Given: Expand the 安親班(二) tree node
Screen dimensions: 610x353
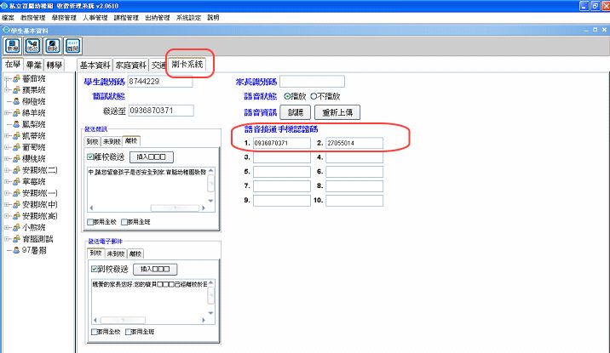Looking at the screenshot, I should [x=7, y=169].
